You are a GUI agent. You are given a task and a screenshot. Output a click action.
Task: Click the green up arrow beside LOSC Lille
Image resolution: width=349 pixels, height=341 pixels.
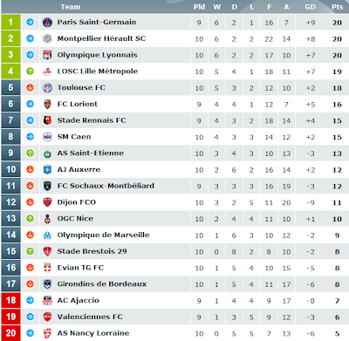pos(31,72)
